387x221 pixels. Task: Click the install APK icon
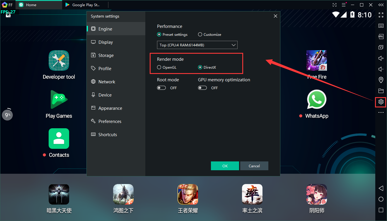381,37
